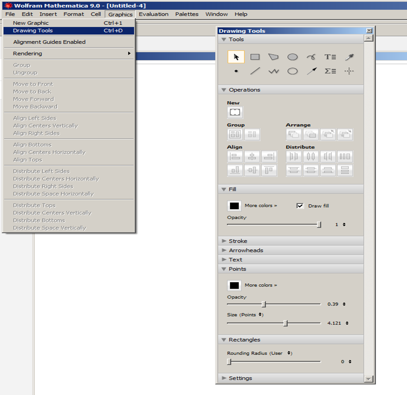Select the filled Disk tool
Image resolution: width=407 pixels, height=395 pixels.
[x=293, y=57]
